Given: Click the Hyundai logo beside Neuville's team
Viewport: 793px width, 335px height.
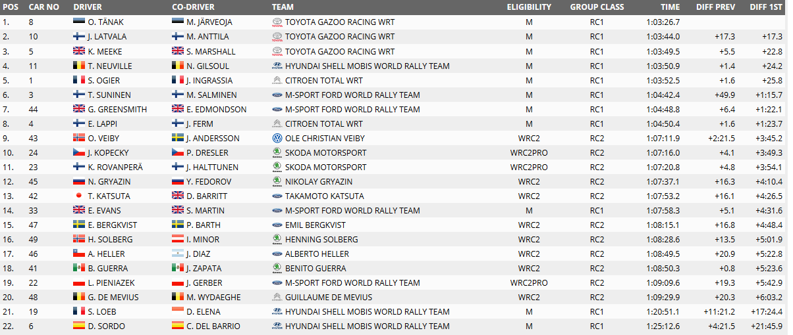Looking at the screenshot, I should tap(277, 66).
